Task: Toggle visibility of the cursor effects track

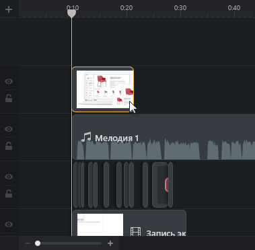Action: point(9,177)
